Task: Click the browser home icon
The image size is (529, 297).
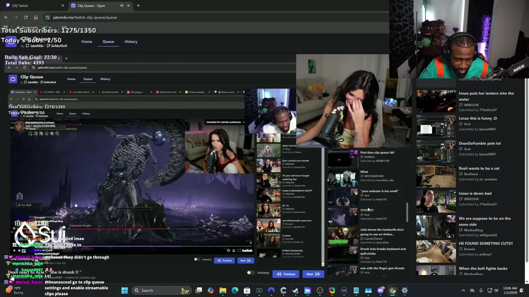Action: pos(36,17)
